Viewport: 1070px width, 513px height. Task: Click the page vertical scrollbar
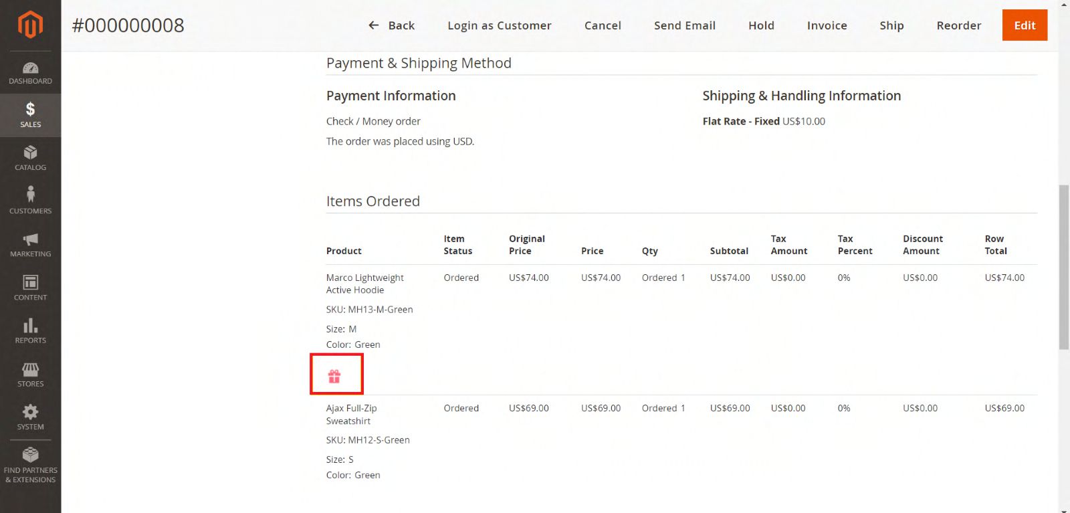(x=1063, y=268)
